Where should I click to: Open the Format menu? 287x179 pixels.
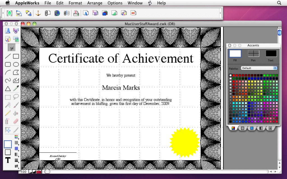[75, 3]
